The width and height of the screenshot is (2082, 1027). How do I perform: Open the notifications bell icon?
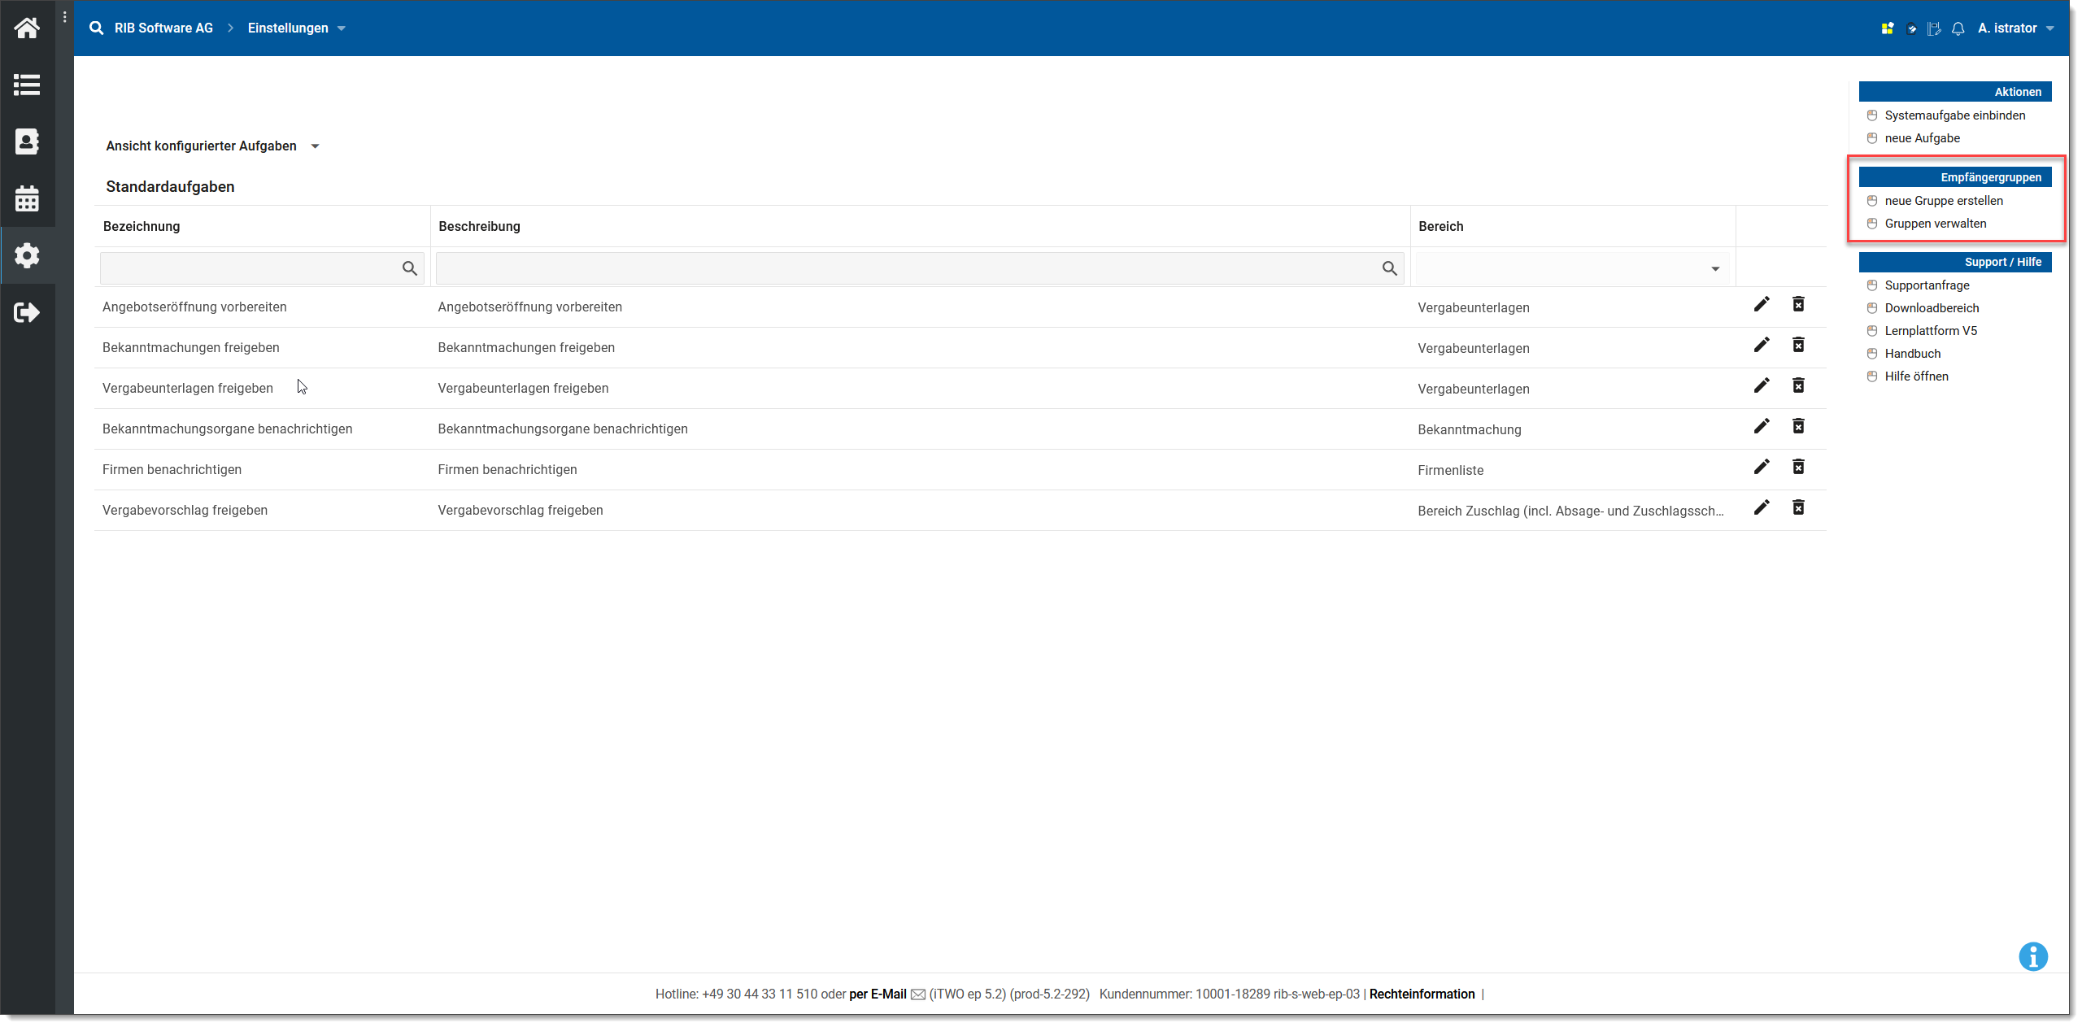pyautogui.click(x=1958, y=28)
